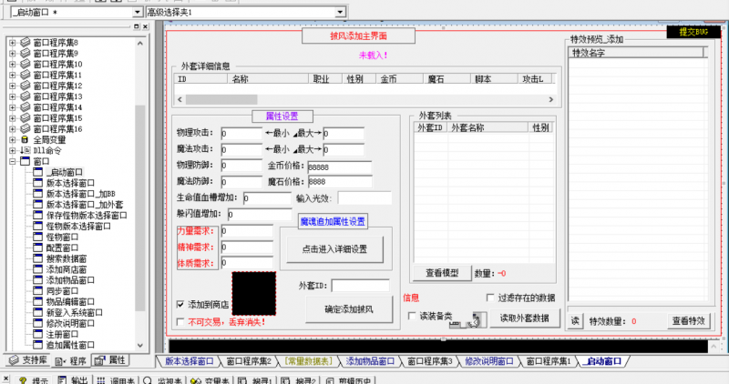Click the 外套ID input field
Image resolution: width=729 pixels, height=384 pixels.
tap(360, 286)
